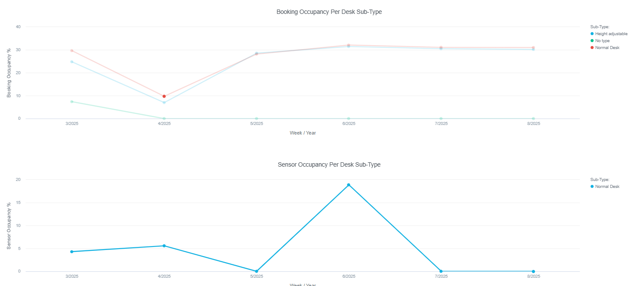The height and width of the screenshot is (286, 634).
Task: Pick sensor occupancy zero point at 5/2025
Action: click(257, 271)
